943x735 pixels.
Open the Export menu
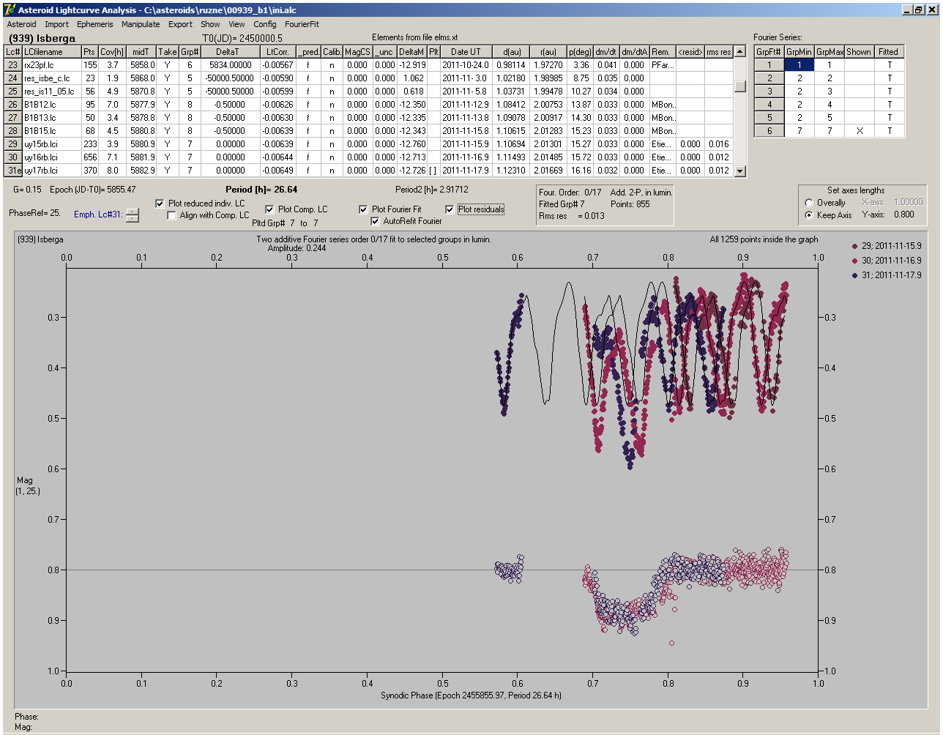(x=180, y=24)
